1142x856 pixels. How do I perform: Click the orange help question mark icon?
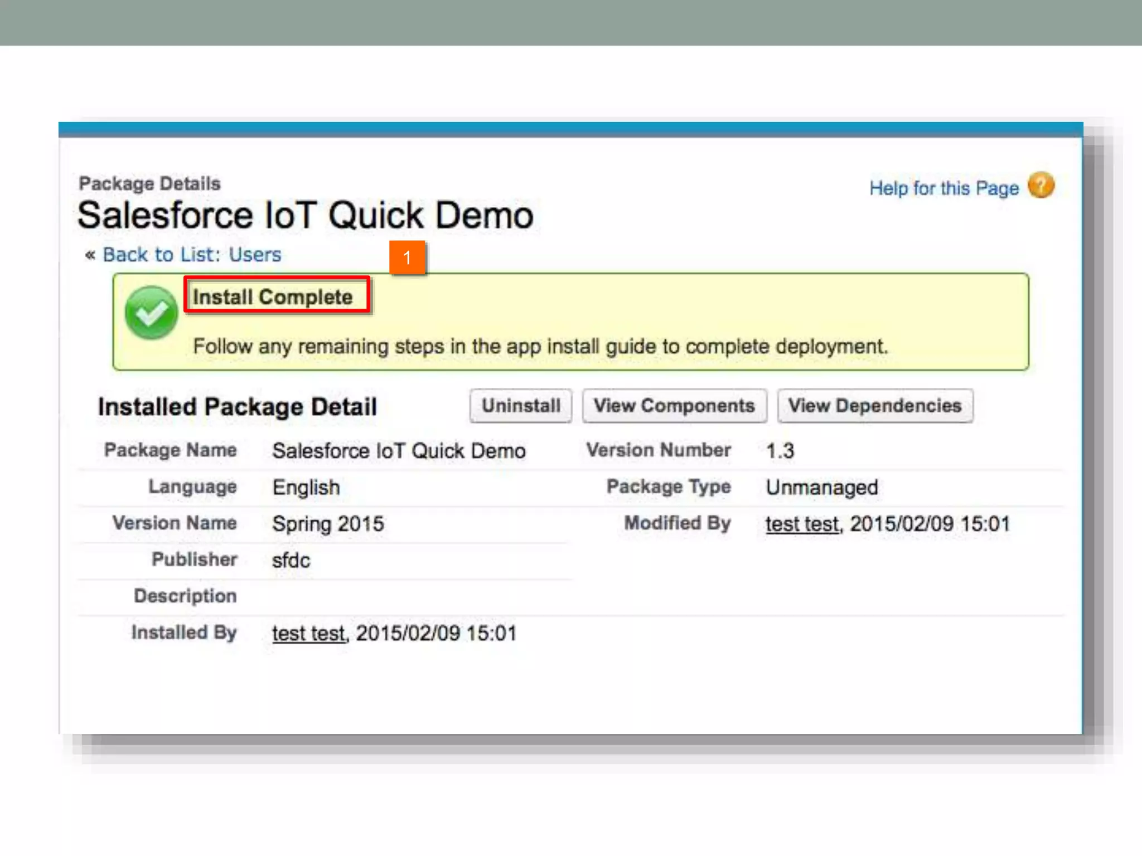pyautogui.click(x=1041, y=186)
